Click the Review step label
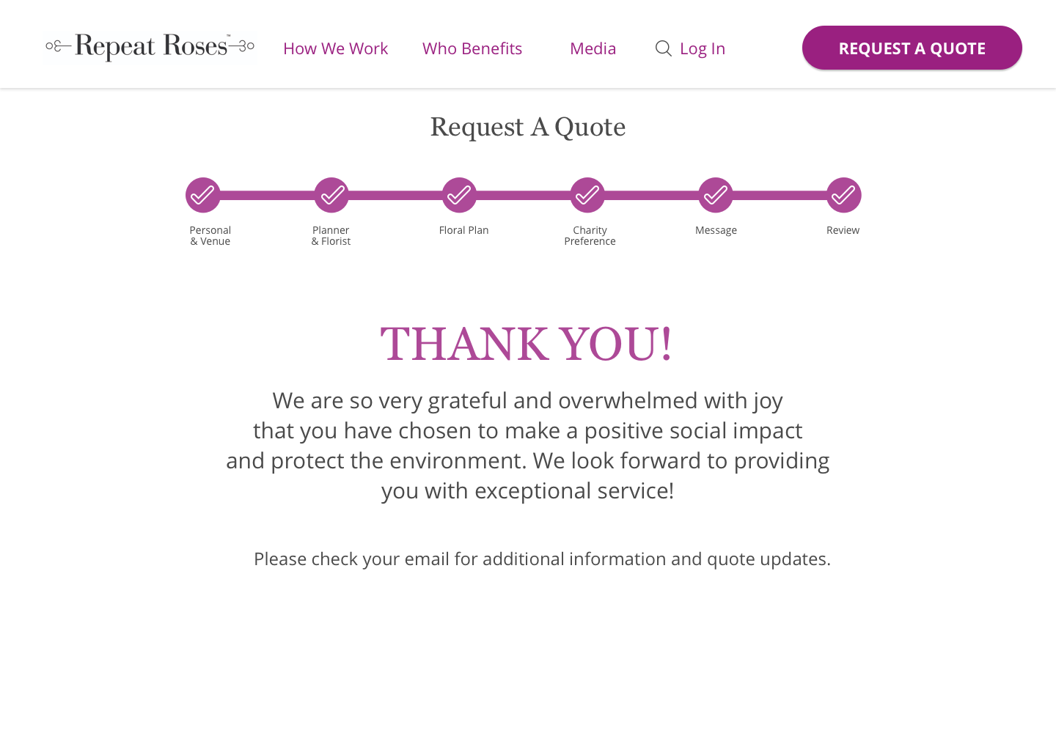 (x=843, y=230)
